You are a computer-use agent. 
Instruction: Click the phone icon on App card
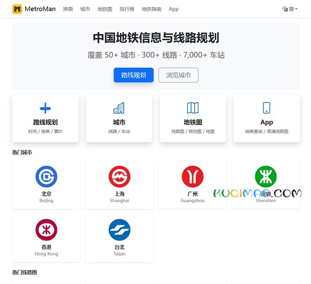coord(266,108)
